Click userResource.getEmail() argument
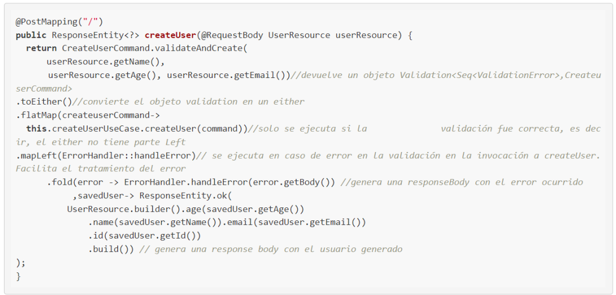This screenshot has height=295, width=616. [229, 75]
